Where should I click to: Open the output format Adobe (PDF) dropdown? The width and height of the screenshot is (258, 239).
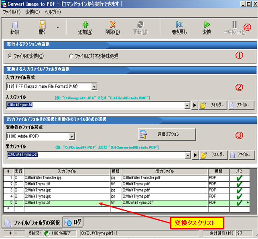click(x=72, y=137)
